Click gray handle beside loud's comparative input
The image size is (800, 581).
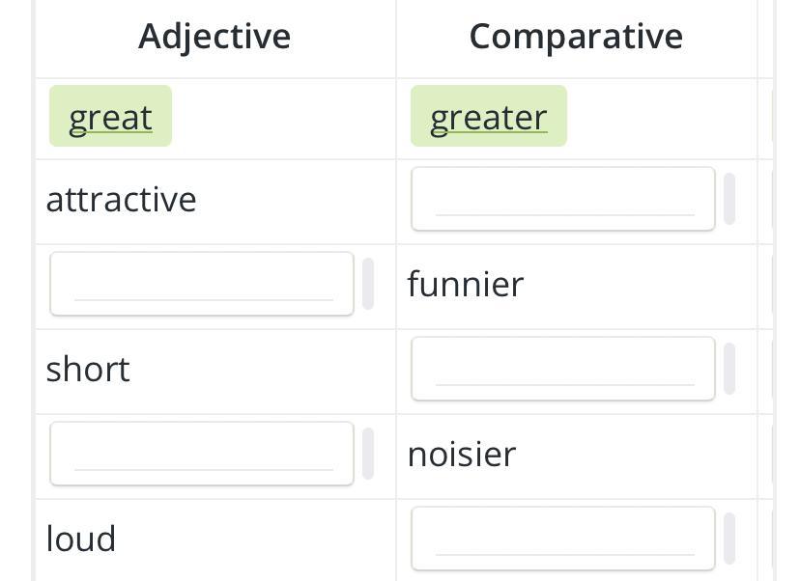coord(729,539)
